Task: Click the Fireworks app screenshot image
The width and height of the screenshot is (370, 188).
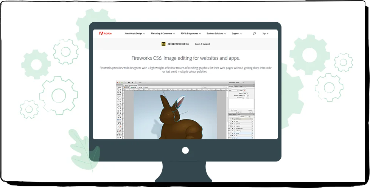Action: [185, 110]
